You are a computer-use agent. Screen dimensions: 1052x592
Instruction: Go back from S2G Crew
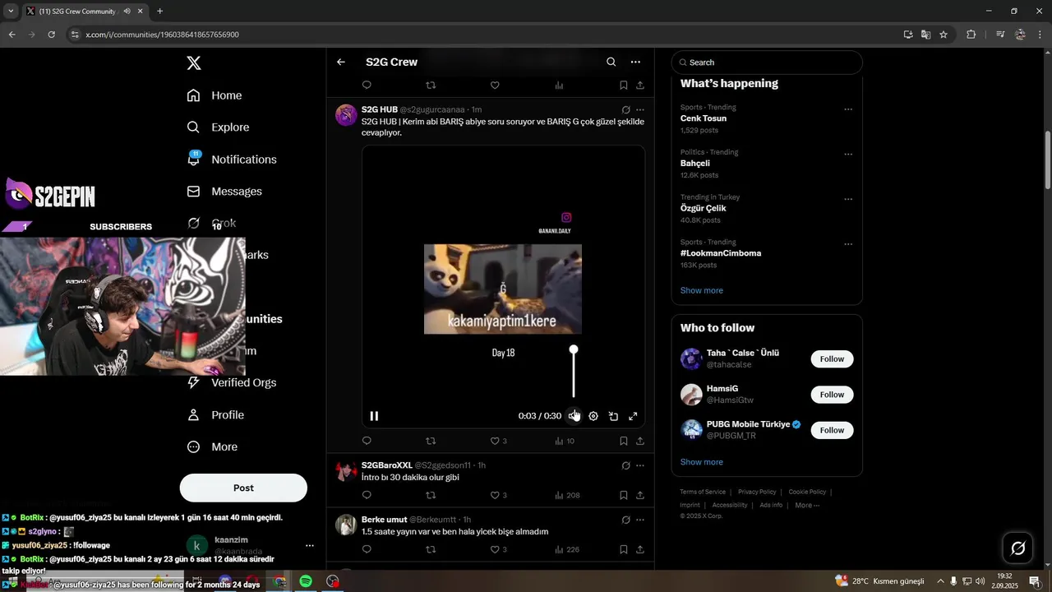tap(341, 62)
